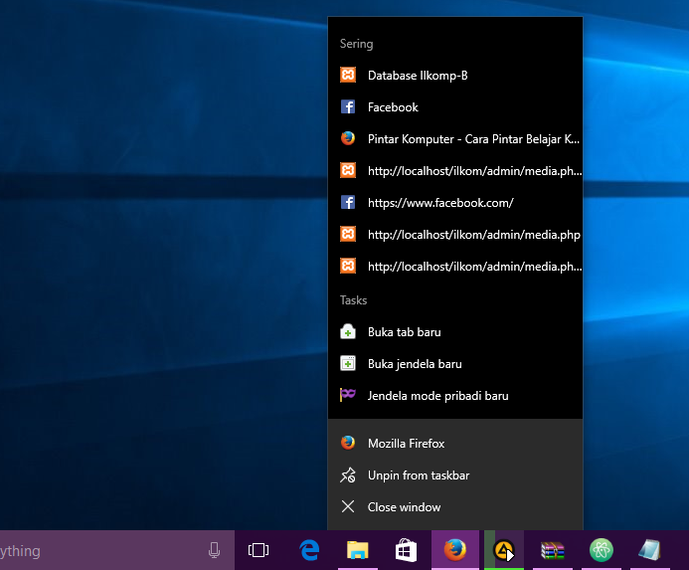Open the Facebook entry in frequent list

pyautogui.click(x=393, y=107)
